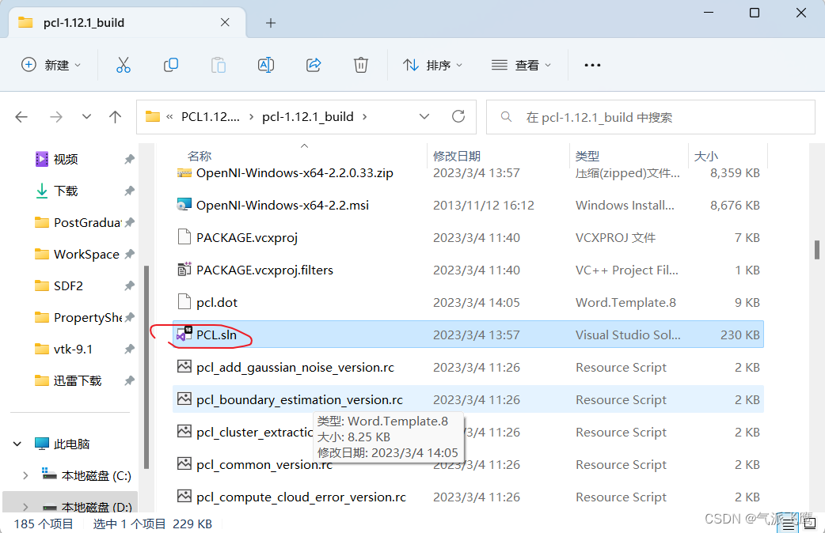Copy the selected item using toolbar

[170, 65]
